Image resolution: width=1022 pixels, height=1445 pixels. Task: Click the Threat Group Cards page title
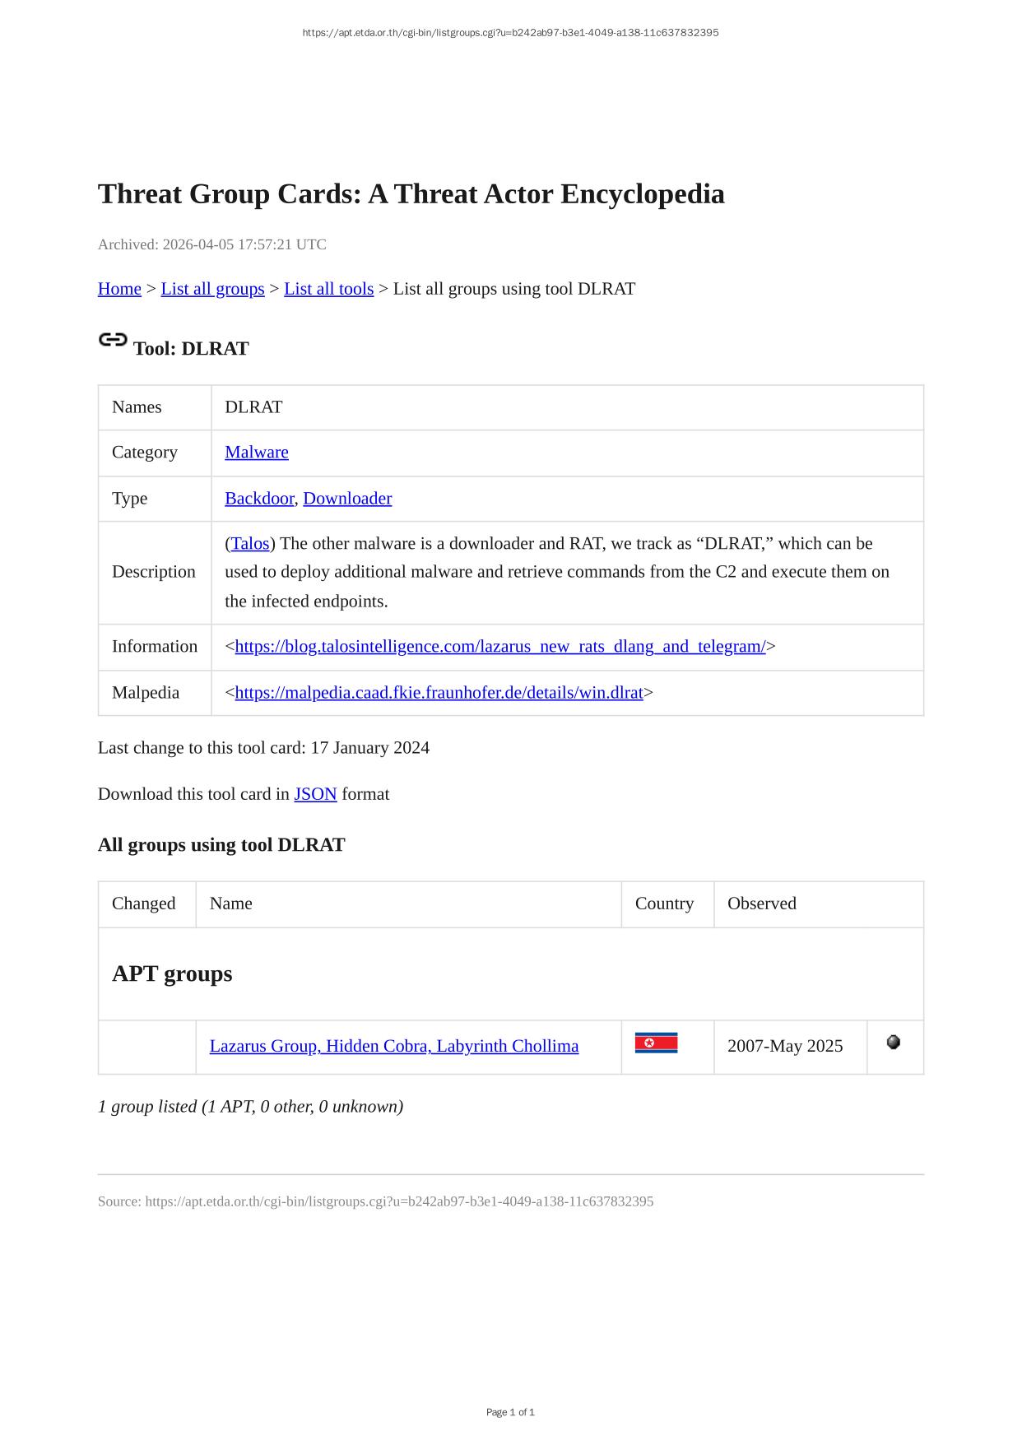click(411, 194)
